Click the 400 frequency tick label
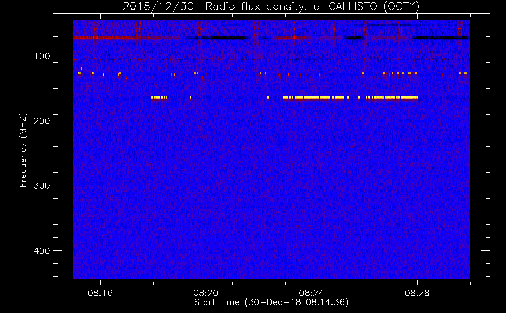This screenshot has width=506, height=313. (42, 251)
